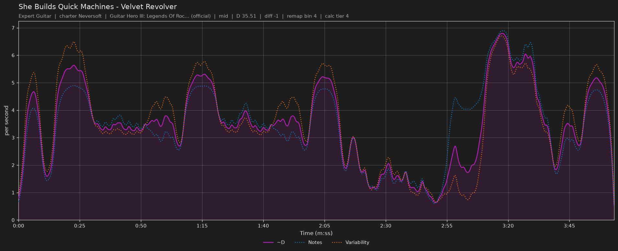Click 'remap bin 4' in the subtitle
This screenshot has width=618, height=251.
302,16
